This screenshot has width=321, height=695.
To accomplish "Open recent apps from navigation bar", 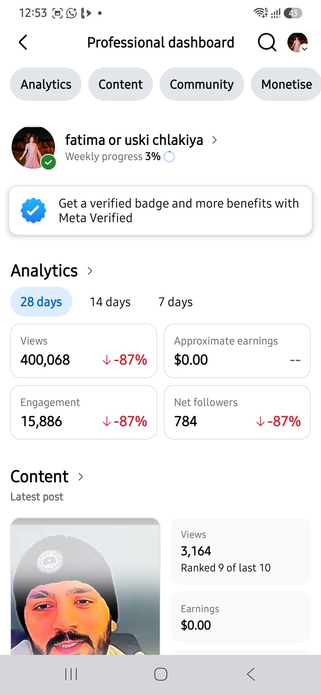I will (x=71, y=674).
